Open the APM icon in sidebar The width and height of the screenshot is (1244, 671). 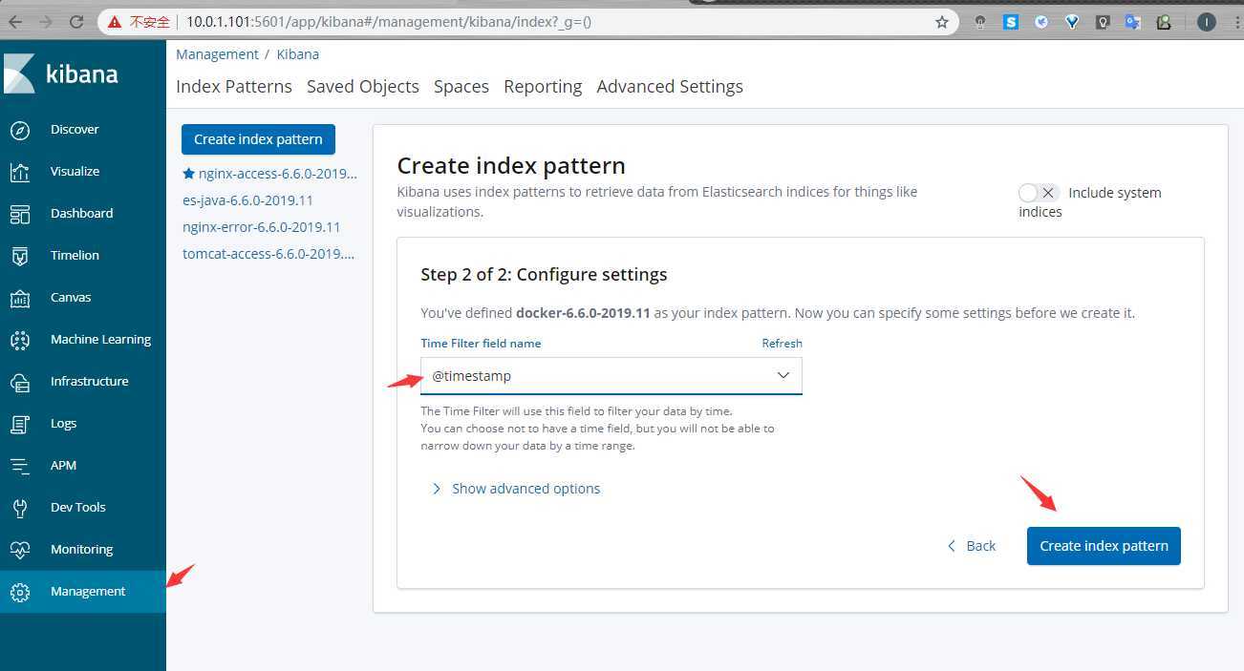point(20,466)
